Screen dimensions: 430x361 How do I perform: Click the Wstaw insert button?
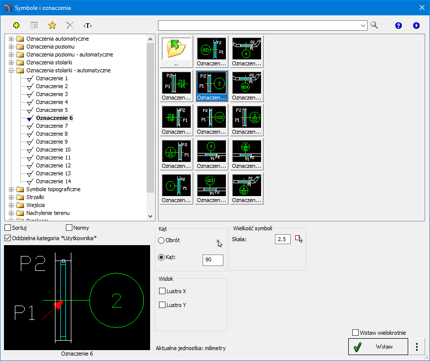(378, 347)
